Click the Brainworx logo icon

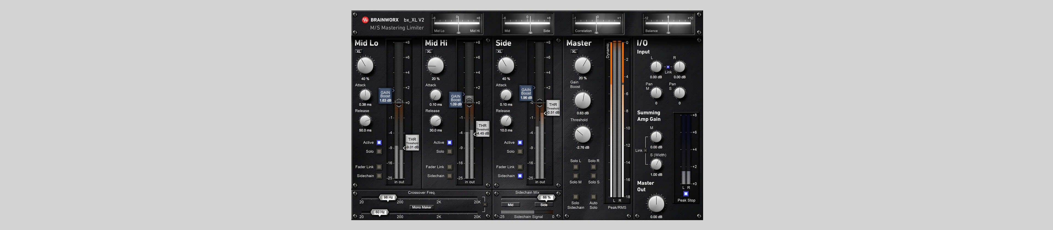click(x=365, y=19)
